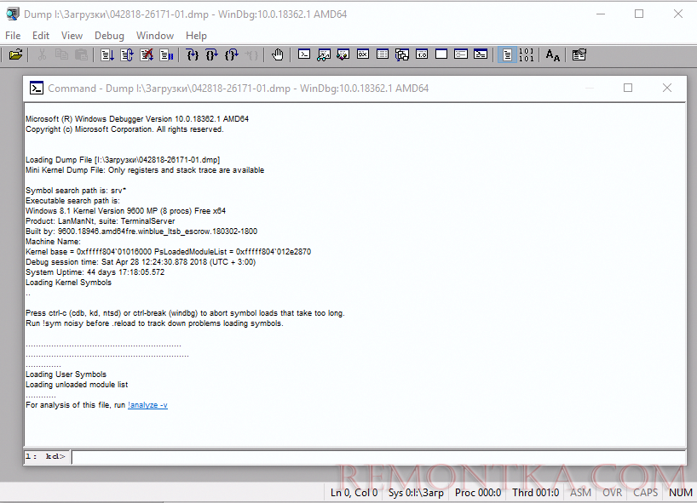Click the 'Loading User Symbols' output line
Viewport: 697px width, 503px height.
66,374
